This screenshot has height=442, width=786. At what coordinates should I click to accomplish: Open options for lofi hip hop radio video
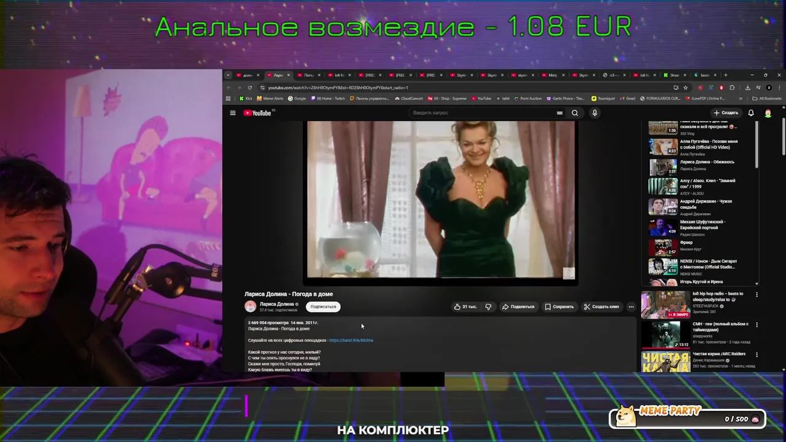757,295
